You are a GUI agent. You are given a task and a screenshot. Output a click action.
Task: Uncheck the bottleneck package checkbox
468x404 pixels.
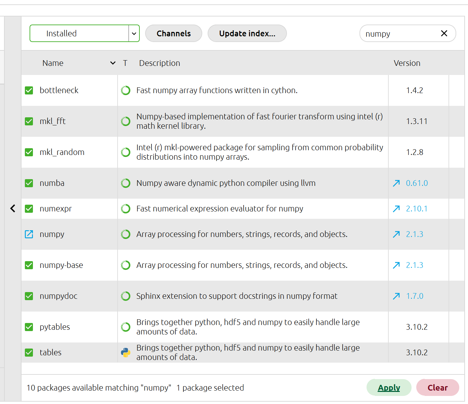[29, 90]
